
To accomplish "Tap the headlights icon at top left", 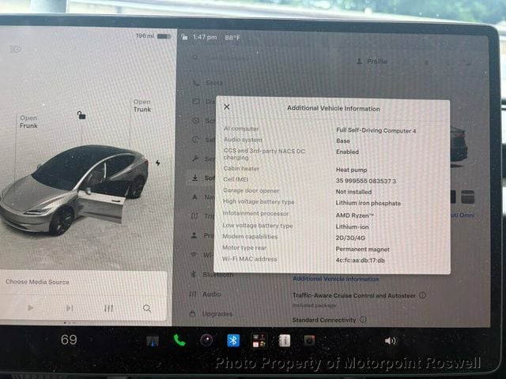I will (x=16, y=49).
